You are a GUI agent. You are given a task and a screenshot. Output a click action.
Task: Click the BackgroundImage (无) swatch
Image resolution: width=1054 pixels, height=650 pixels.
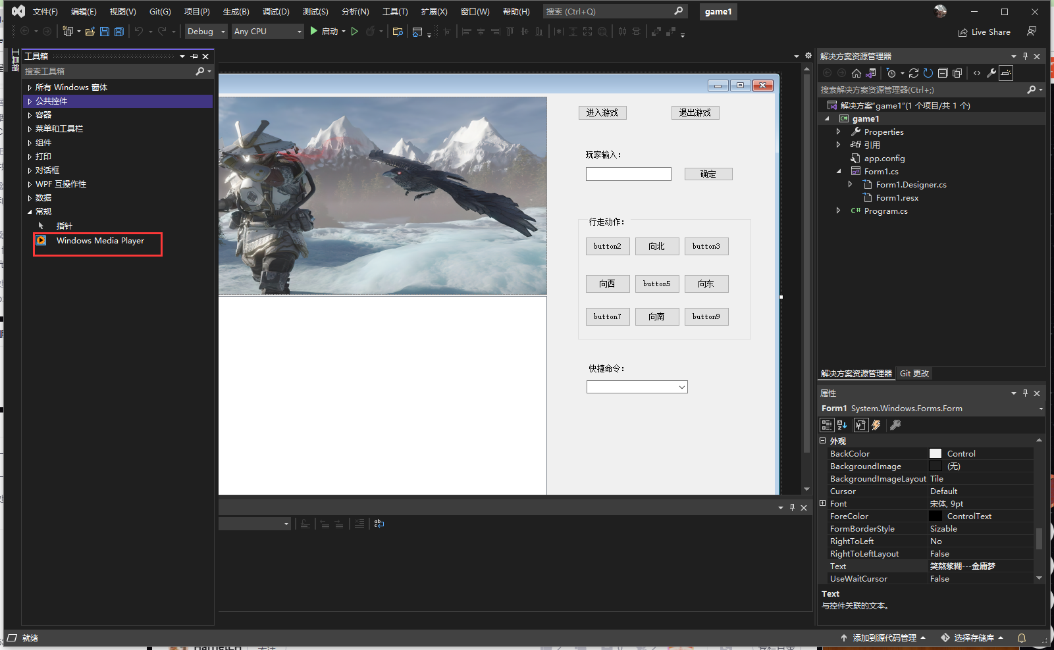935,466
